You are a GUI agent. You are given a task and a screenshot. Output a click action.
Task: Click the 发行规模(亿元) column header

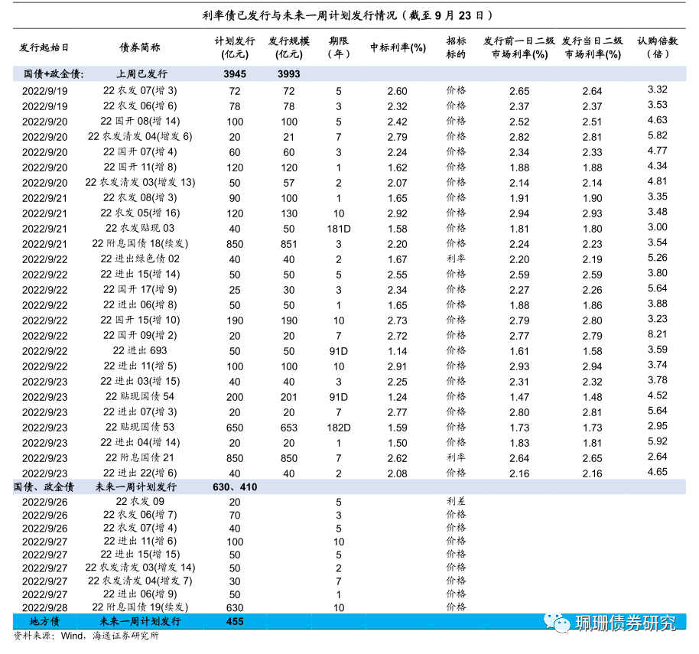point(289,47)
